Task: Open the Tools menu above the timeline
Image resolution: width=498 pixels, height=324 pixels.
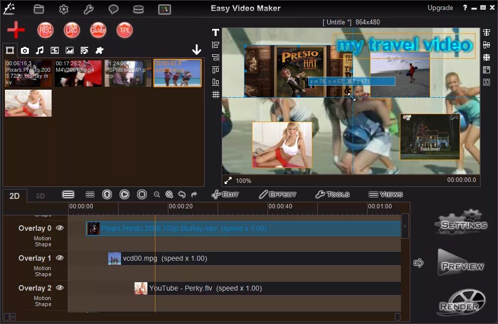Action: click(x=333, y=194)
